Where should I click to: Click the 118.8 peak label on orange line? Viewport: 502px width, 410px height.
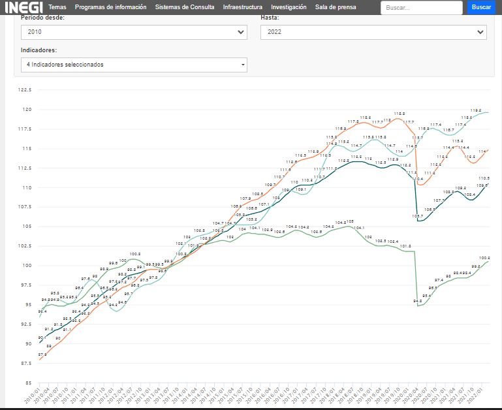click(400, 114)
